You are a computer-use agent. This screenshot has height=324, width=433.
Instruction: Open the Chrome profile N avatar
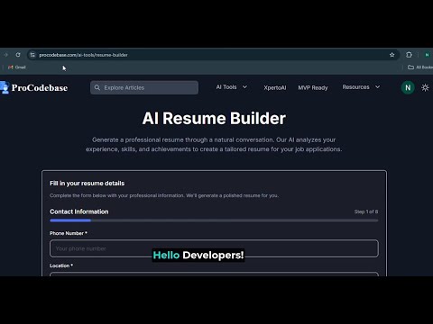(x=427, y=55)
